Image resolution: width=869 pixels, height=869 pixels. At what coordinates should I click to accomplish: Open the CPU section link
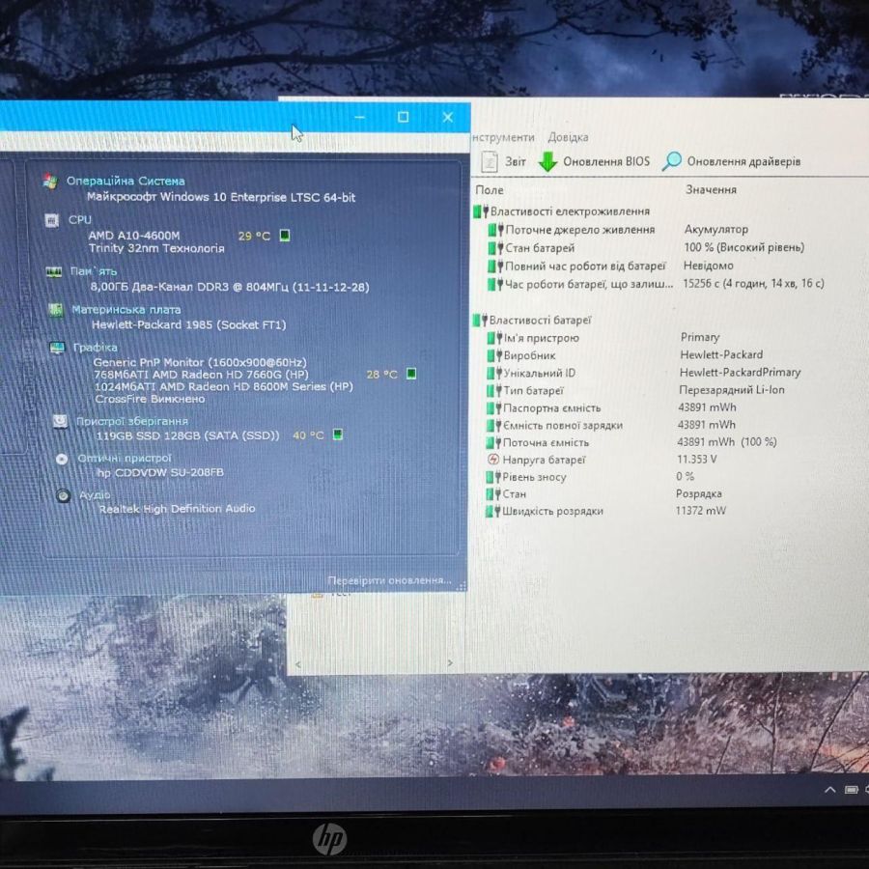(x=80, y=219)
